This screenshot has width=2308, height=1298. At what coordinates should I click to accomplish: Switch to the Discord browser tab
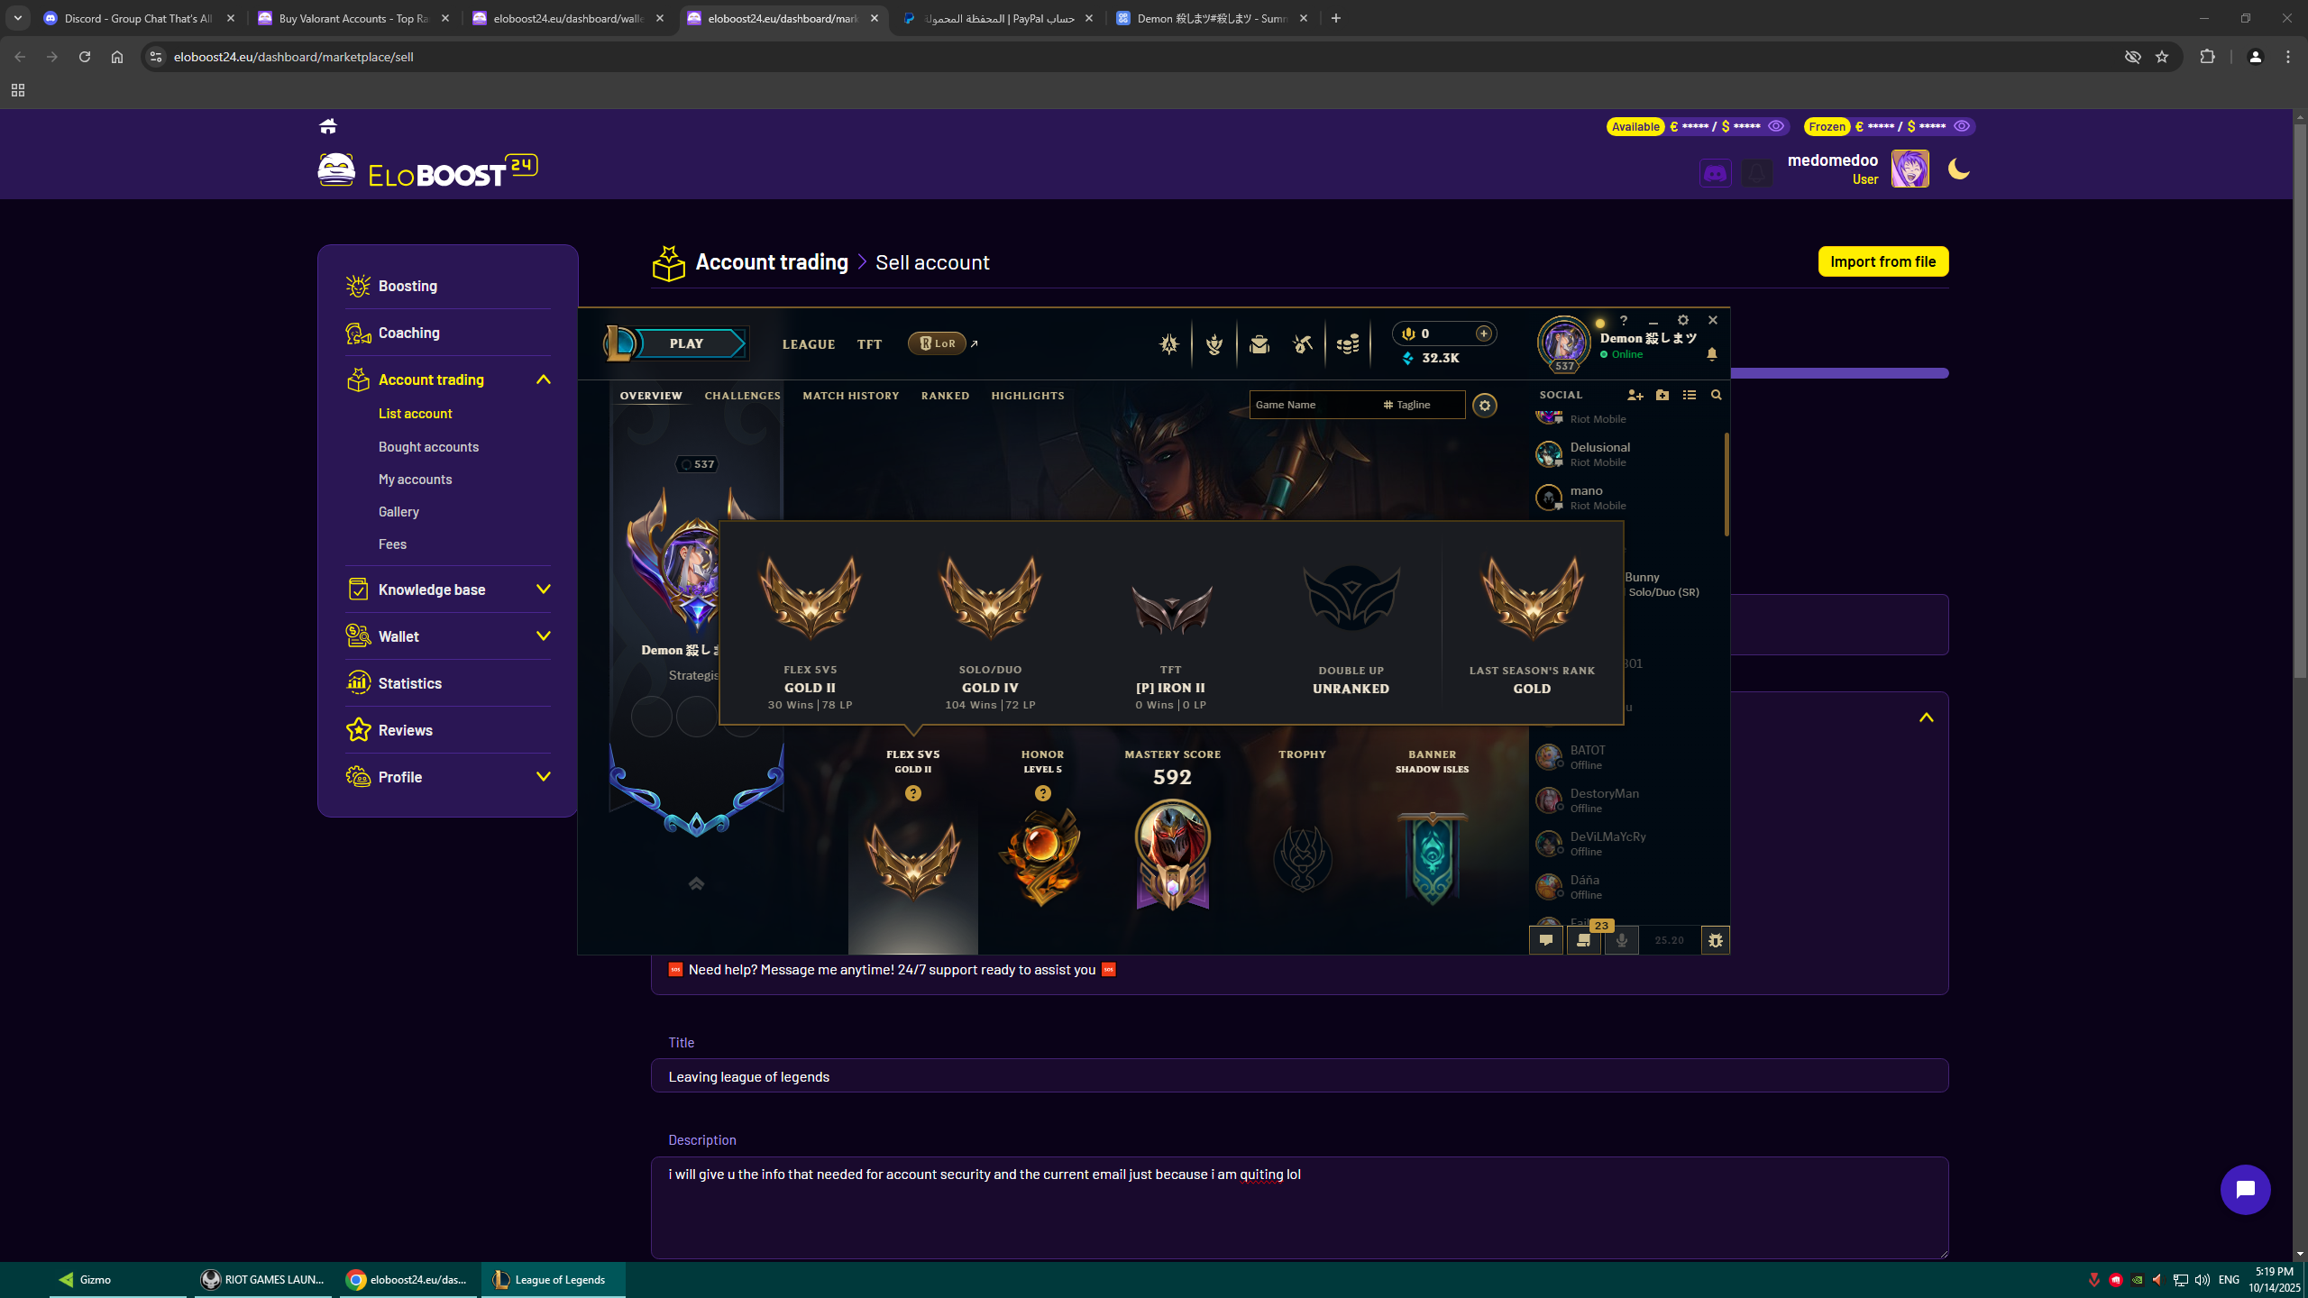point(139,18)
